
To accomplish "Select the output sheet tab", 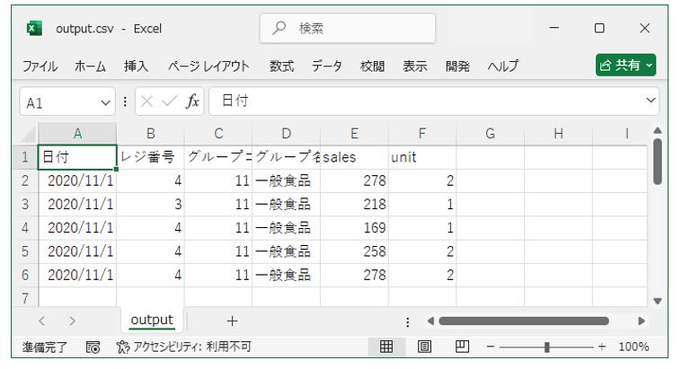I will tap(152, 321).
